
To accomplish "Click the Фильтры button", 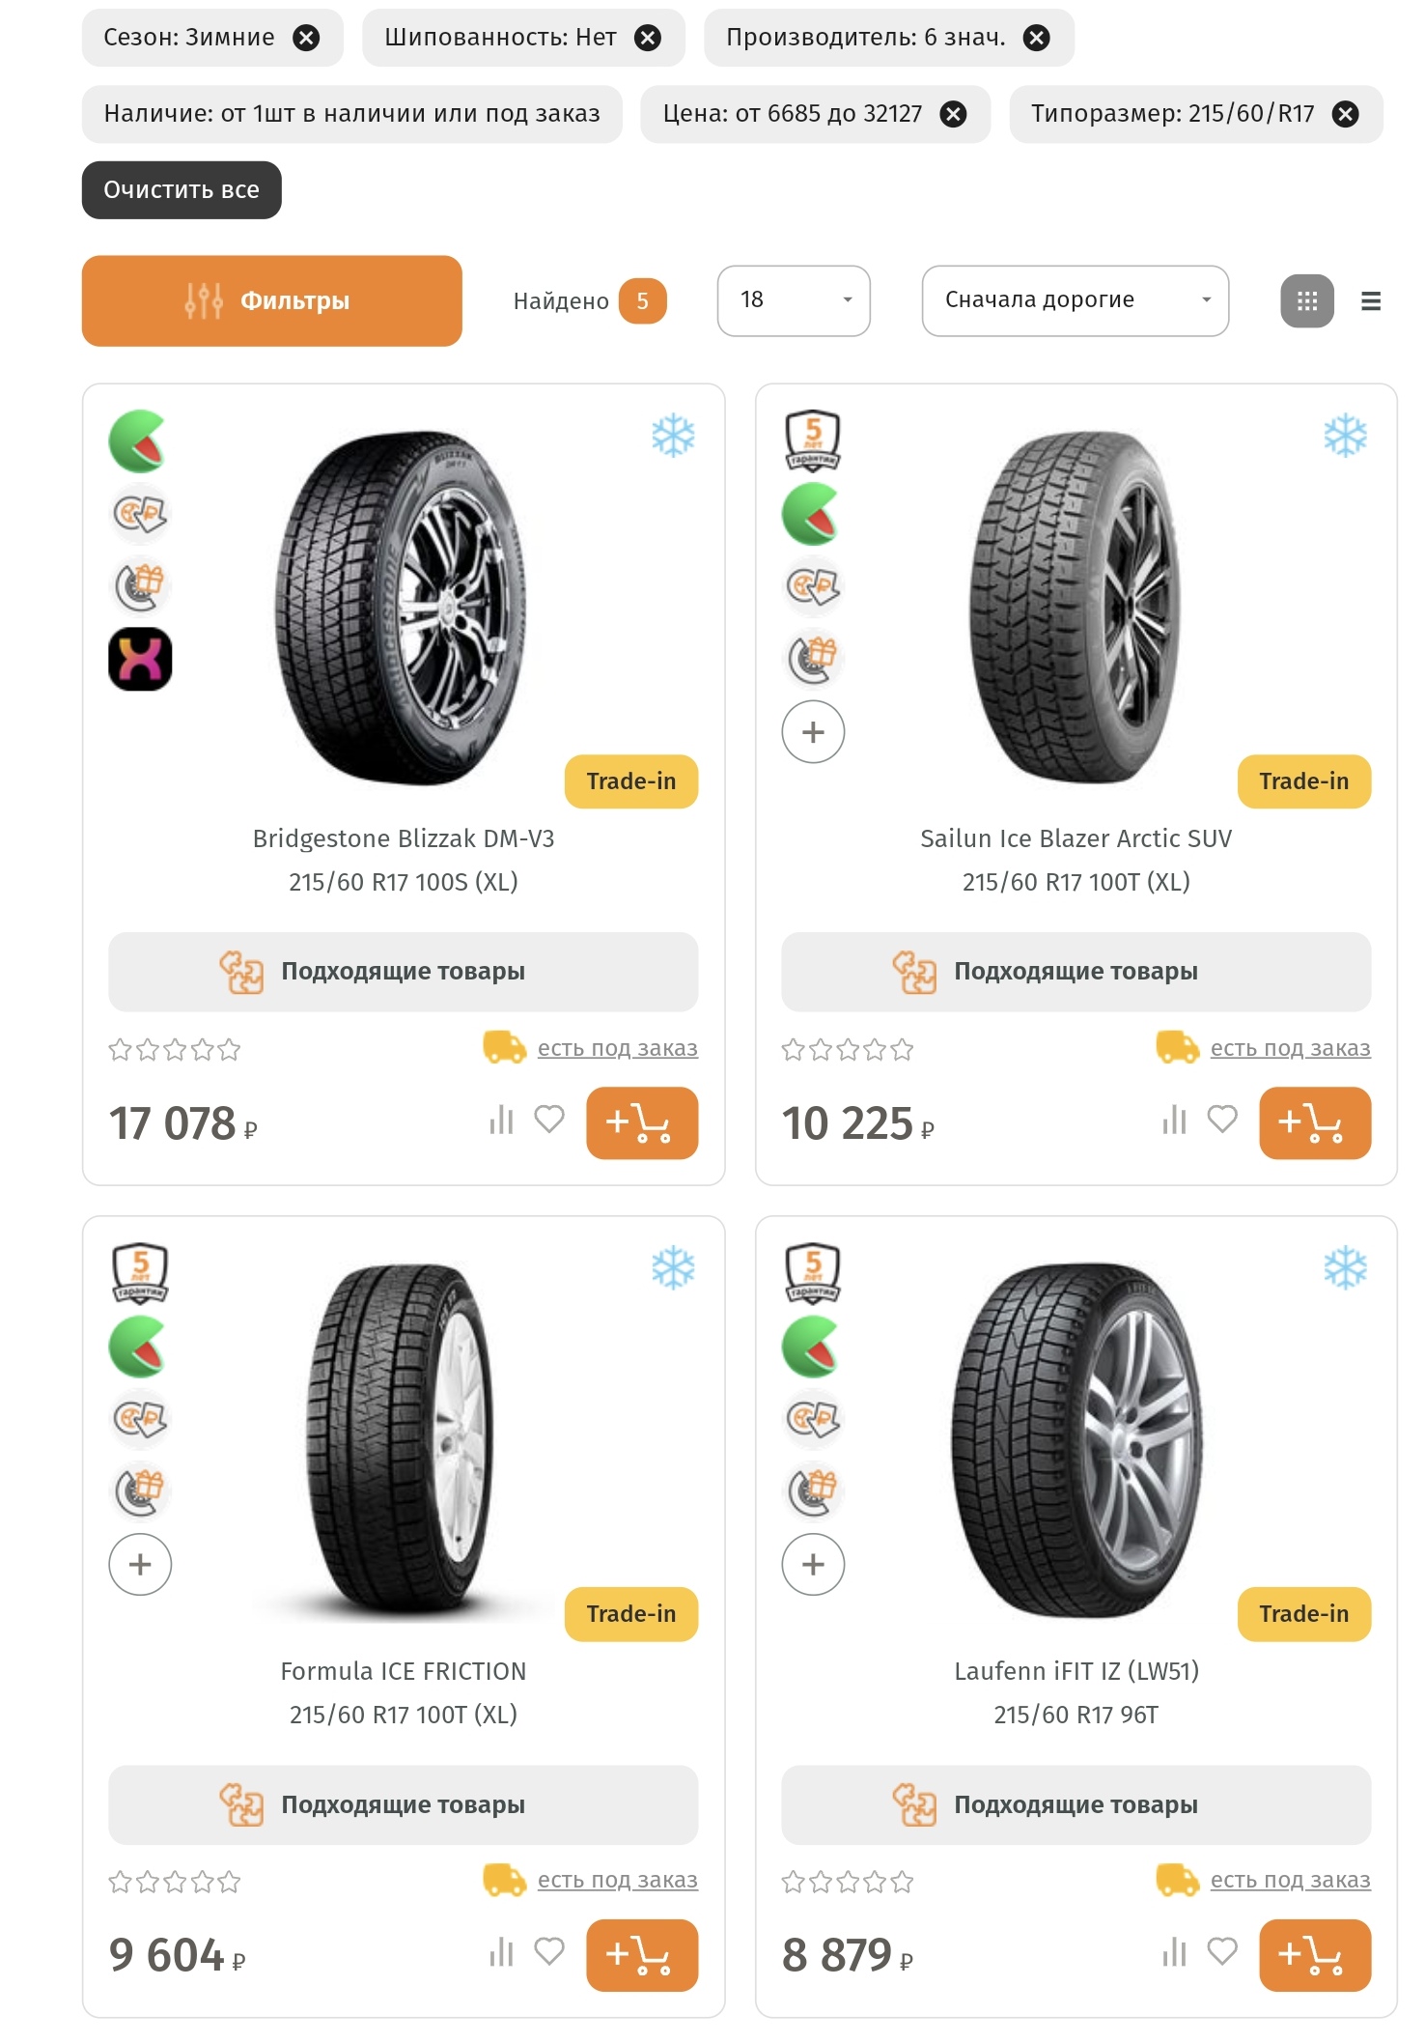I will click(271, 300).
